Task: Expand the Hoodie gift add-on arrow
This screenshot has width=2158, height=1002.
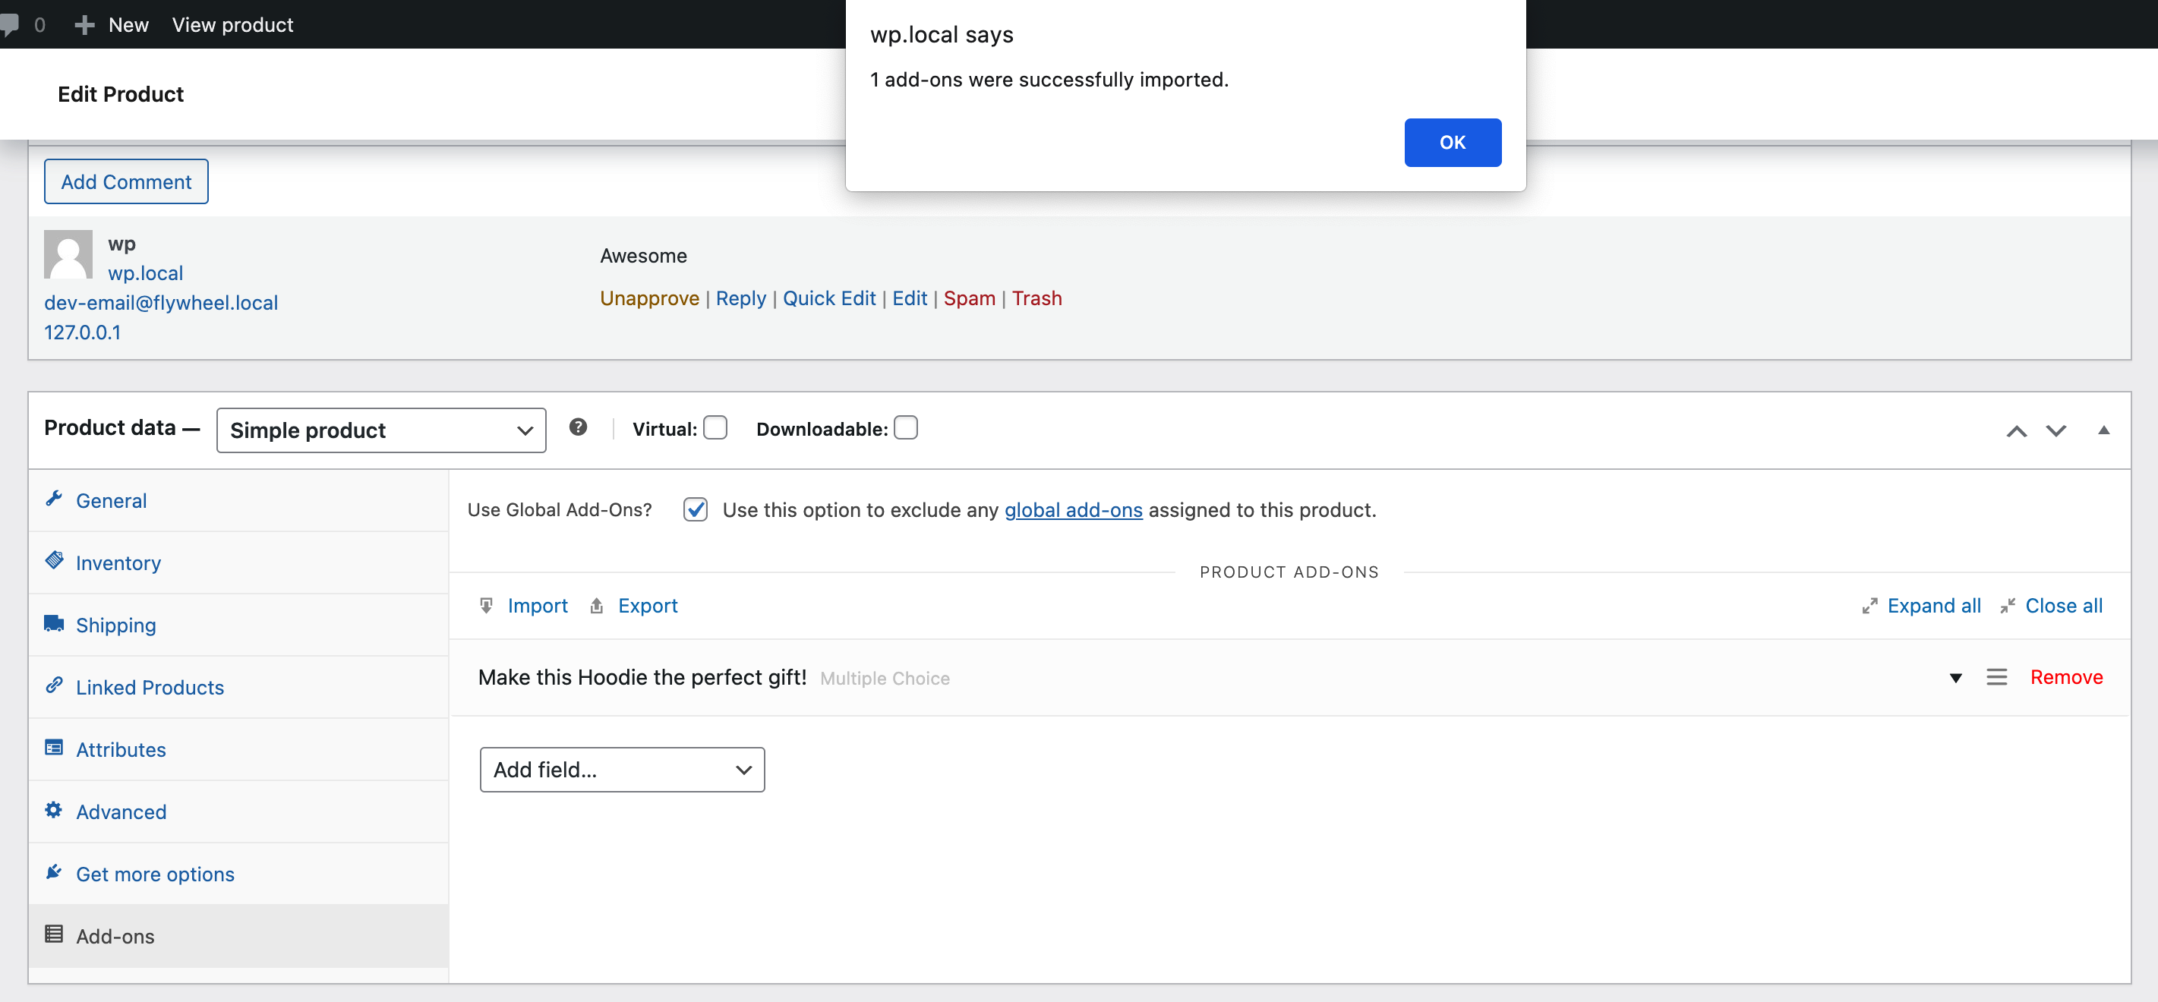Action: pos(1956,678)
